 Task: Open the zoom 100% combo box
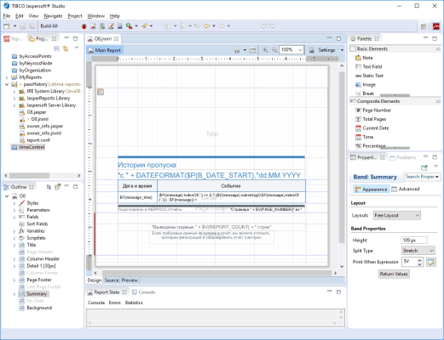coord(291,50)
